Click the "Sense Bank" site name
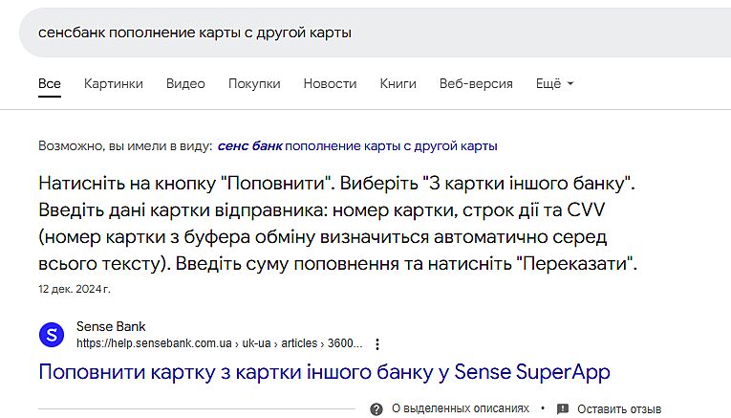The width and height of the screenshot is (731, 418). [x=111, y=327]
